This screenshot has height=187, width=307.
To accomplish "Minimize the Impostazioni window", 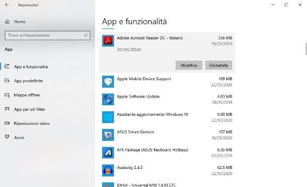I will [x=273, y=5].
